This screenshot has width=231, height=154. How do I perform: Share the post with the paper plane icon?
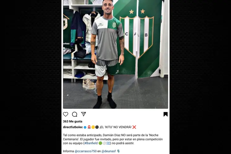tap(83, 114)
